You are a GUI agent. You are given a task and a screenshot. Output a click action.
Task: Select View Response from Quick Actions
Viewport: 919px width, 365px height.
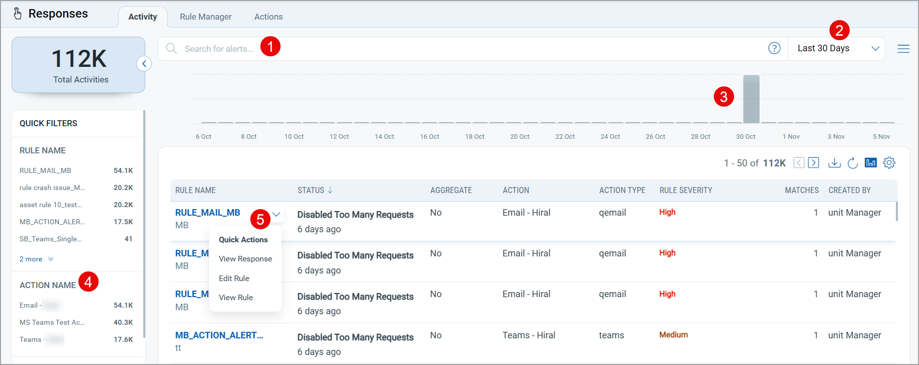[245, 259]
